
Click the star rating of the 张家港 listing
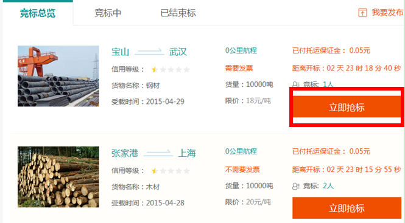[171, 171]
